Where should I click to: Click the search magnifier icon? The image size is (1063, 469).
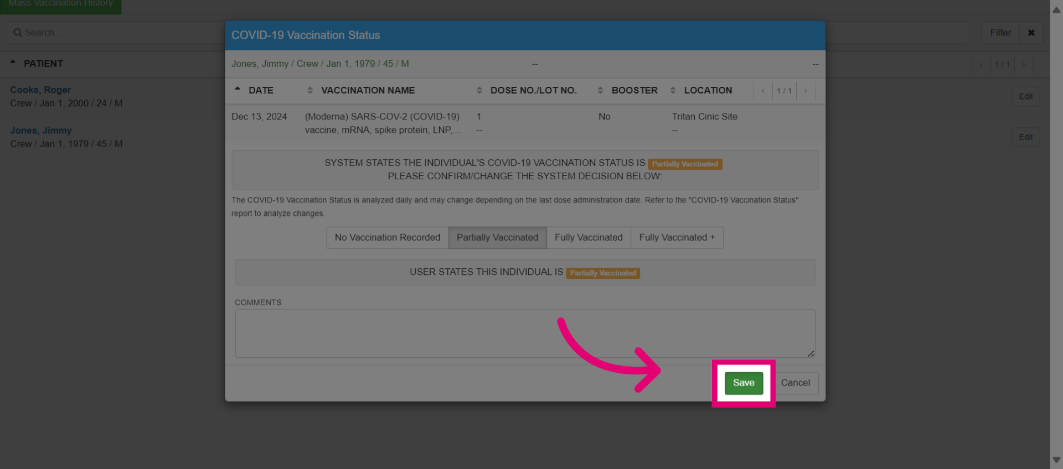pyautogui.click(x=18, y=33)
